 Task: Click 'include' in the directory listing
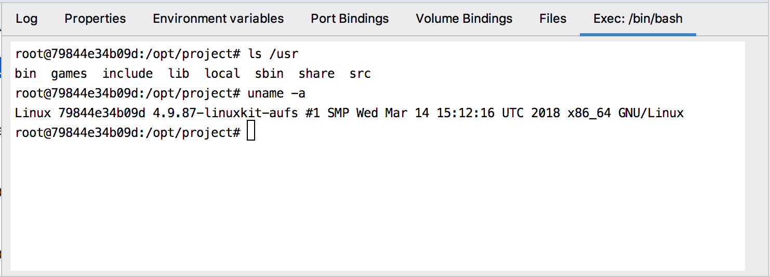click(x=127, y=74)
